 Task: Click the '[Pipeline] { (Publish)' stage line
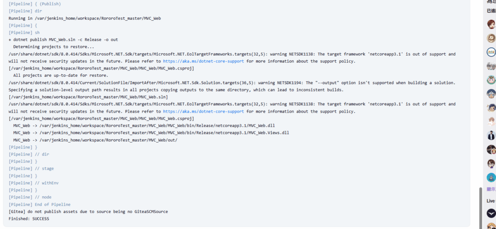pyautogui.click(x=34, y=4)
